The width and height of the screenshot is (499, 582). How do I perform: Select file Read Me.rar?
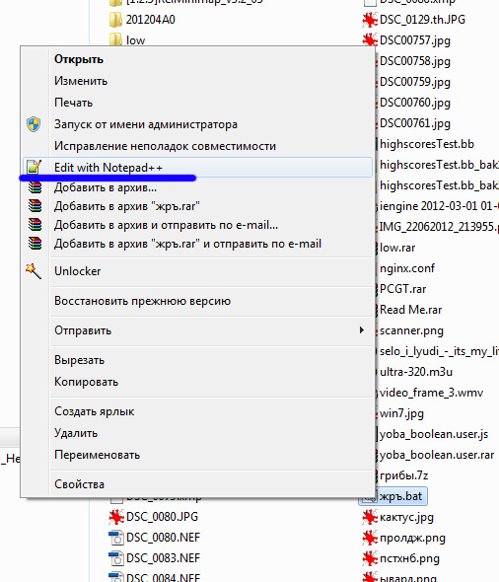coord(410,310)
